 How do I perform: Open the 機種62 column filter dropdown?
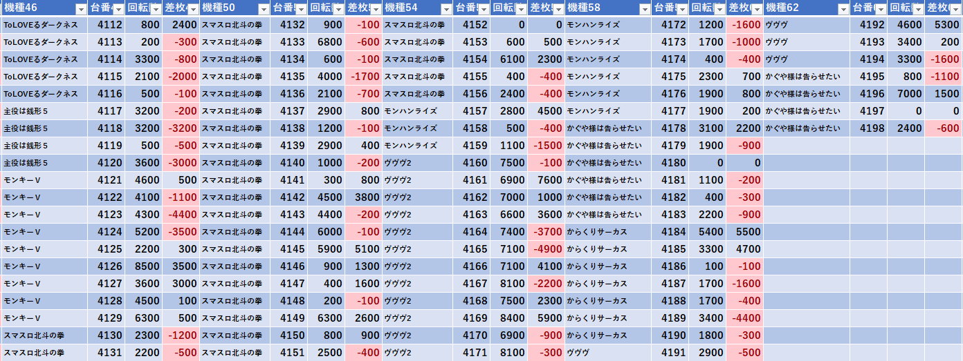pyautogui.click(x=843, y=9)
